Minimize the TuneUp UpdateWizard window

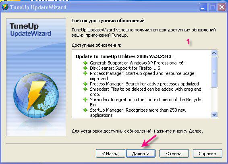click(x=203, y=7)
